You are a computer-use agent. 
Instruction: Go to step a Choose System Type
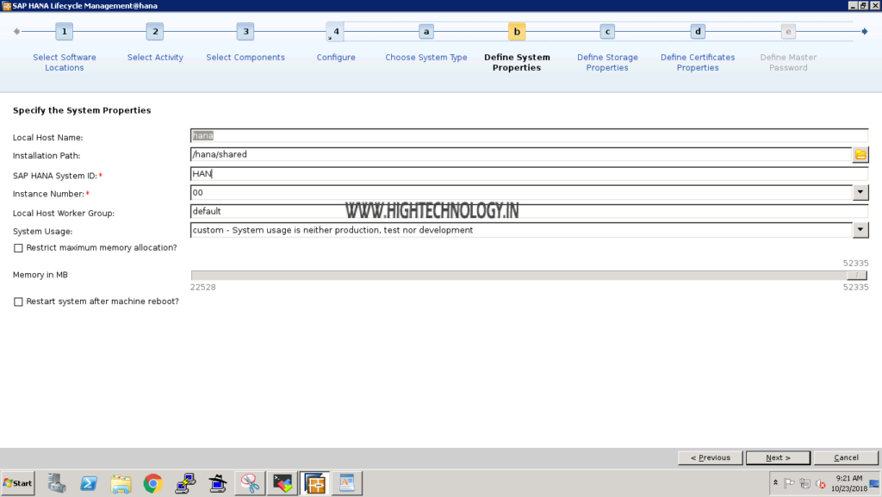(426, 32)
